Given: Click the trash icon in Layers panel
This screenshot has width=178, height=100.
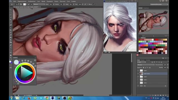Looking at the screenshot, I should point(166,95).
